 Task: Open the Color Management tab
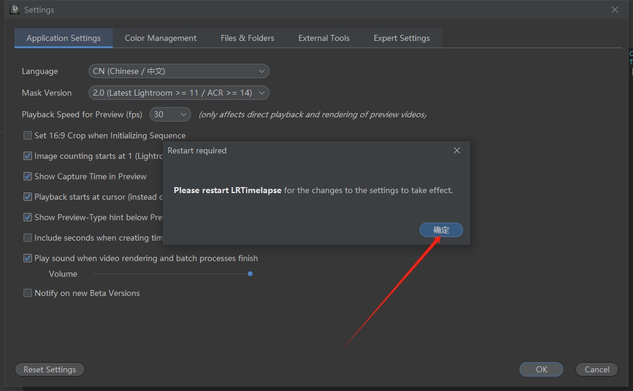(x=160, y=38)
